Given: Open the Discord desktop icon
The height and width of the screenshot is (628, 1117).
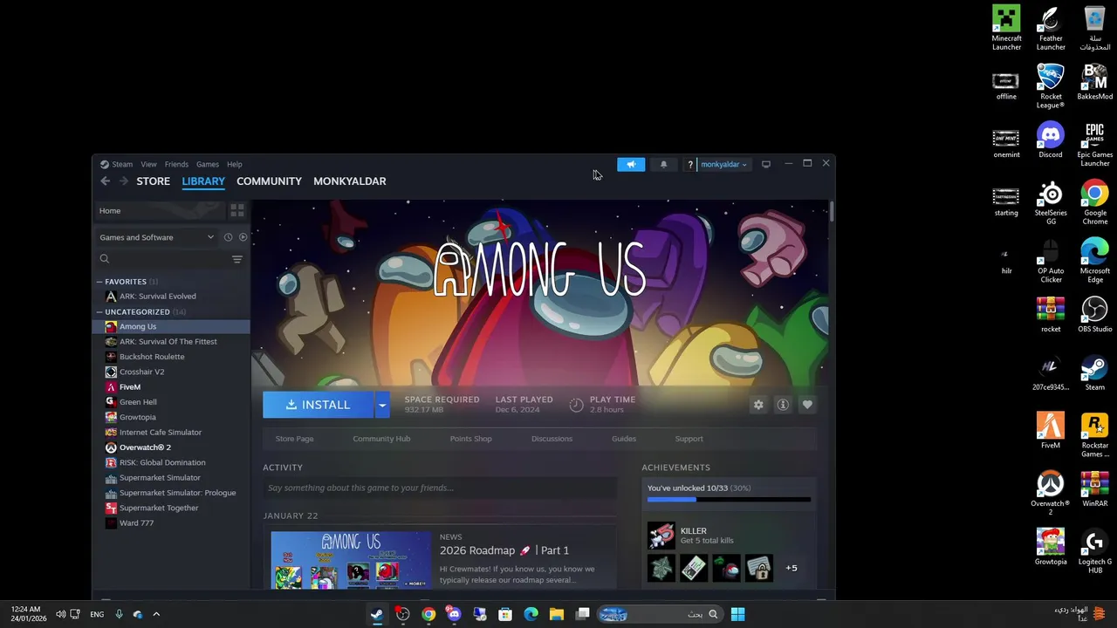Looking at the screenshot, I should 1051,140.
